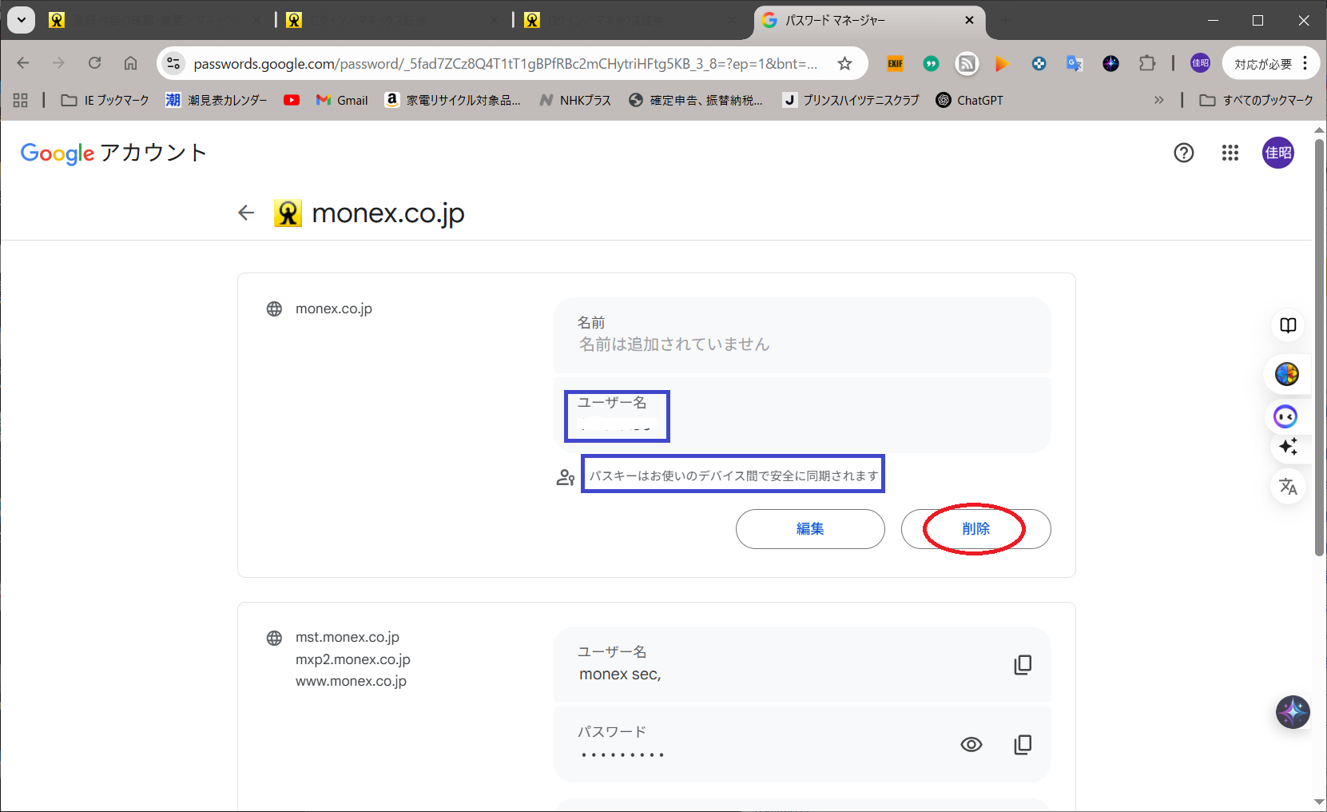Bookmark this page with the star icon

[844, 64]
